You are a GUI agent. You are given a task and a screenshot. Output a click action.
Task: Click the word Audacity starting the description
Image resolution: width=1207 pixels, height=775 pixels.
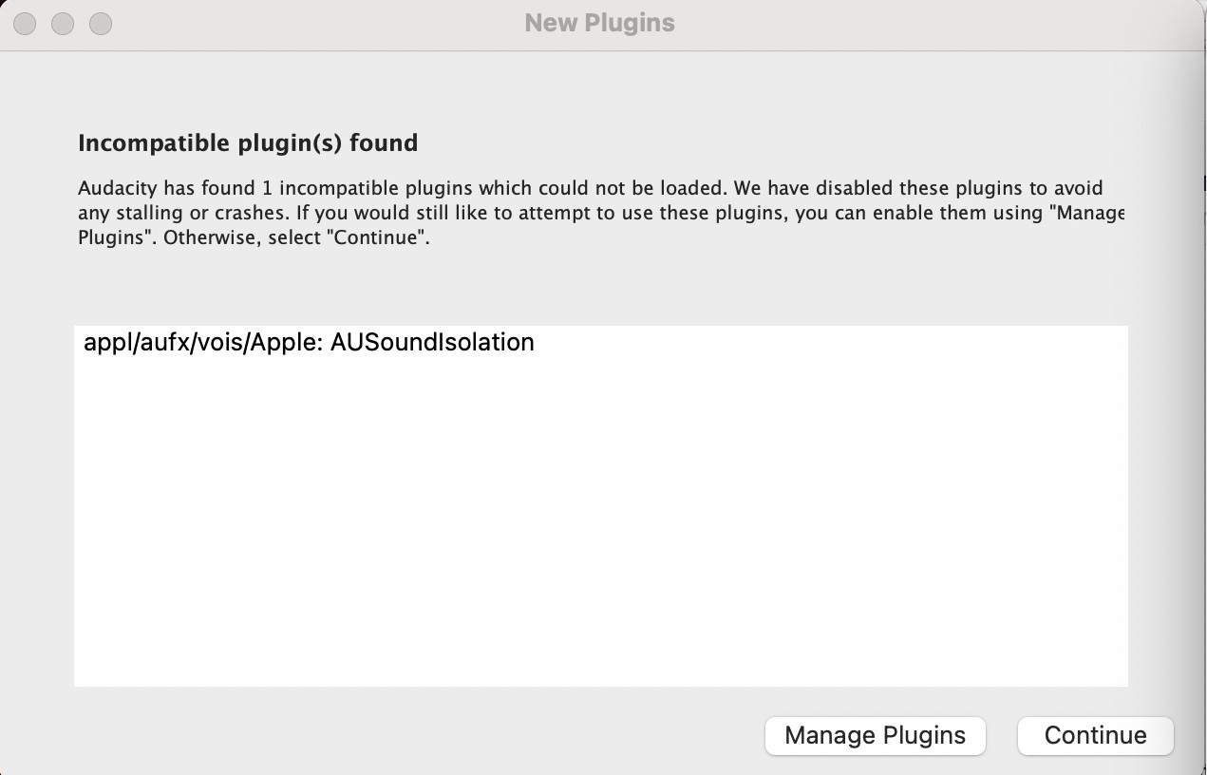coord(117,188)
